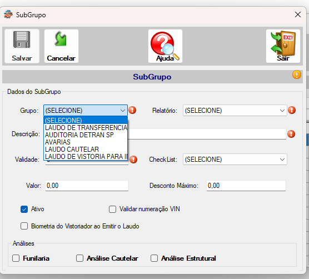Click the Cancelar green arrow icon

pyautogui.click(x=61, y=38)
